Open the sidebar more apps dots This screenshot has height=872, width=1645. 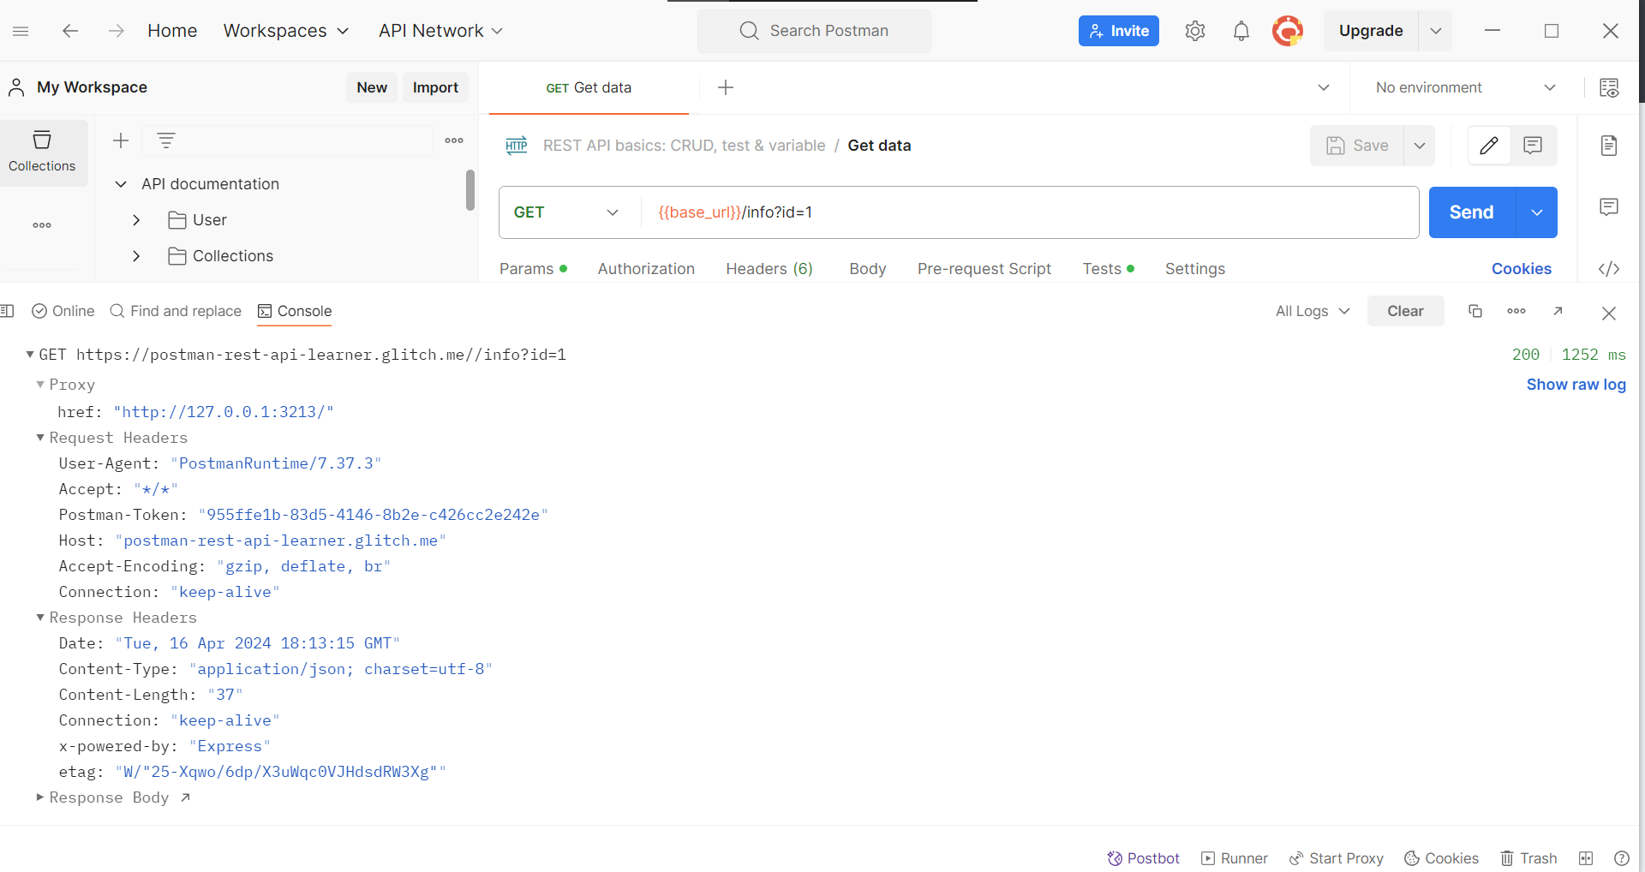coord(42,225)
